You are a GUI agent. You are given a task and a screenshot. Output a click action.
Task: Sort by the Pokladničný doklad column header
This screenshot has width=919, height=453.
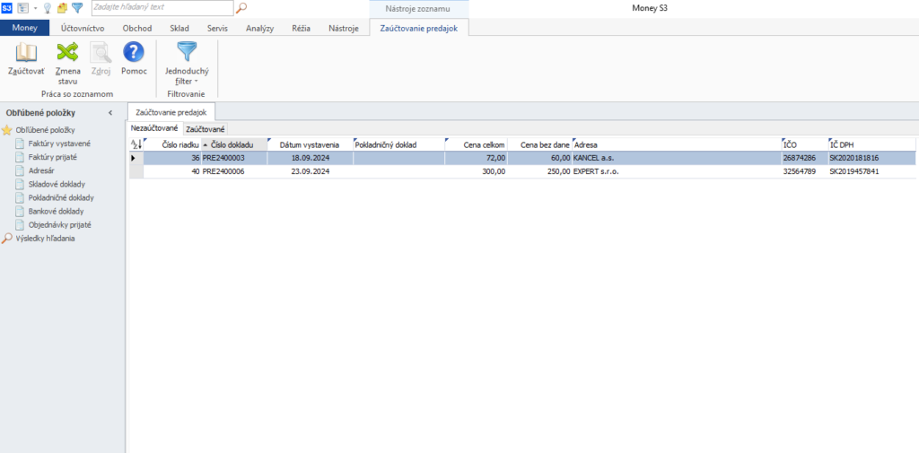[x=399, y=144]
